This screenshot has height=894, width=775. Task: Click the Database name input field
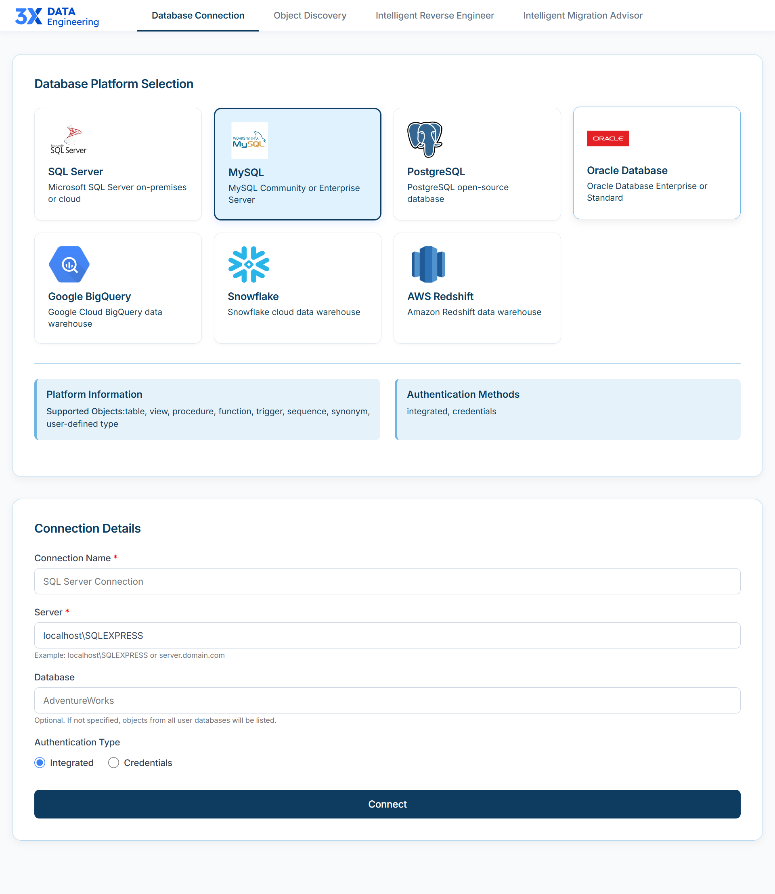click(x=387, y=700)
